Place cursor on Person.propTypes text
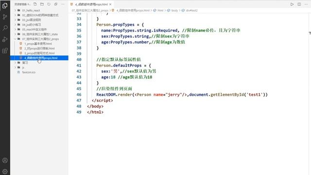The height and width of the screenshot is (175, 311). pos(116,25)
